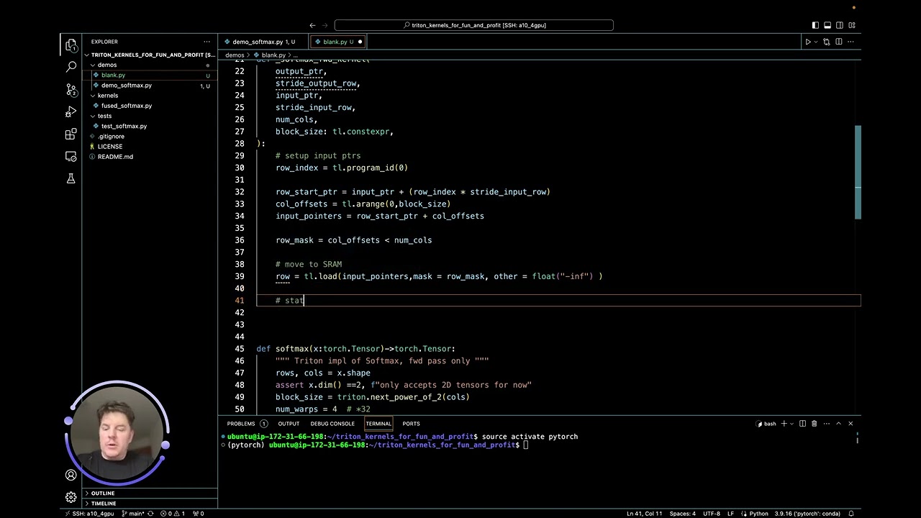The height and width of the screenshot is (518, 921).
Task: Go back with the navigation arrow
Action: [312, 25]
